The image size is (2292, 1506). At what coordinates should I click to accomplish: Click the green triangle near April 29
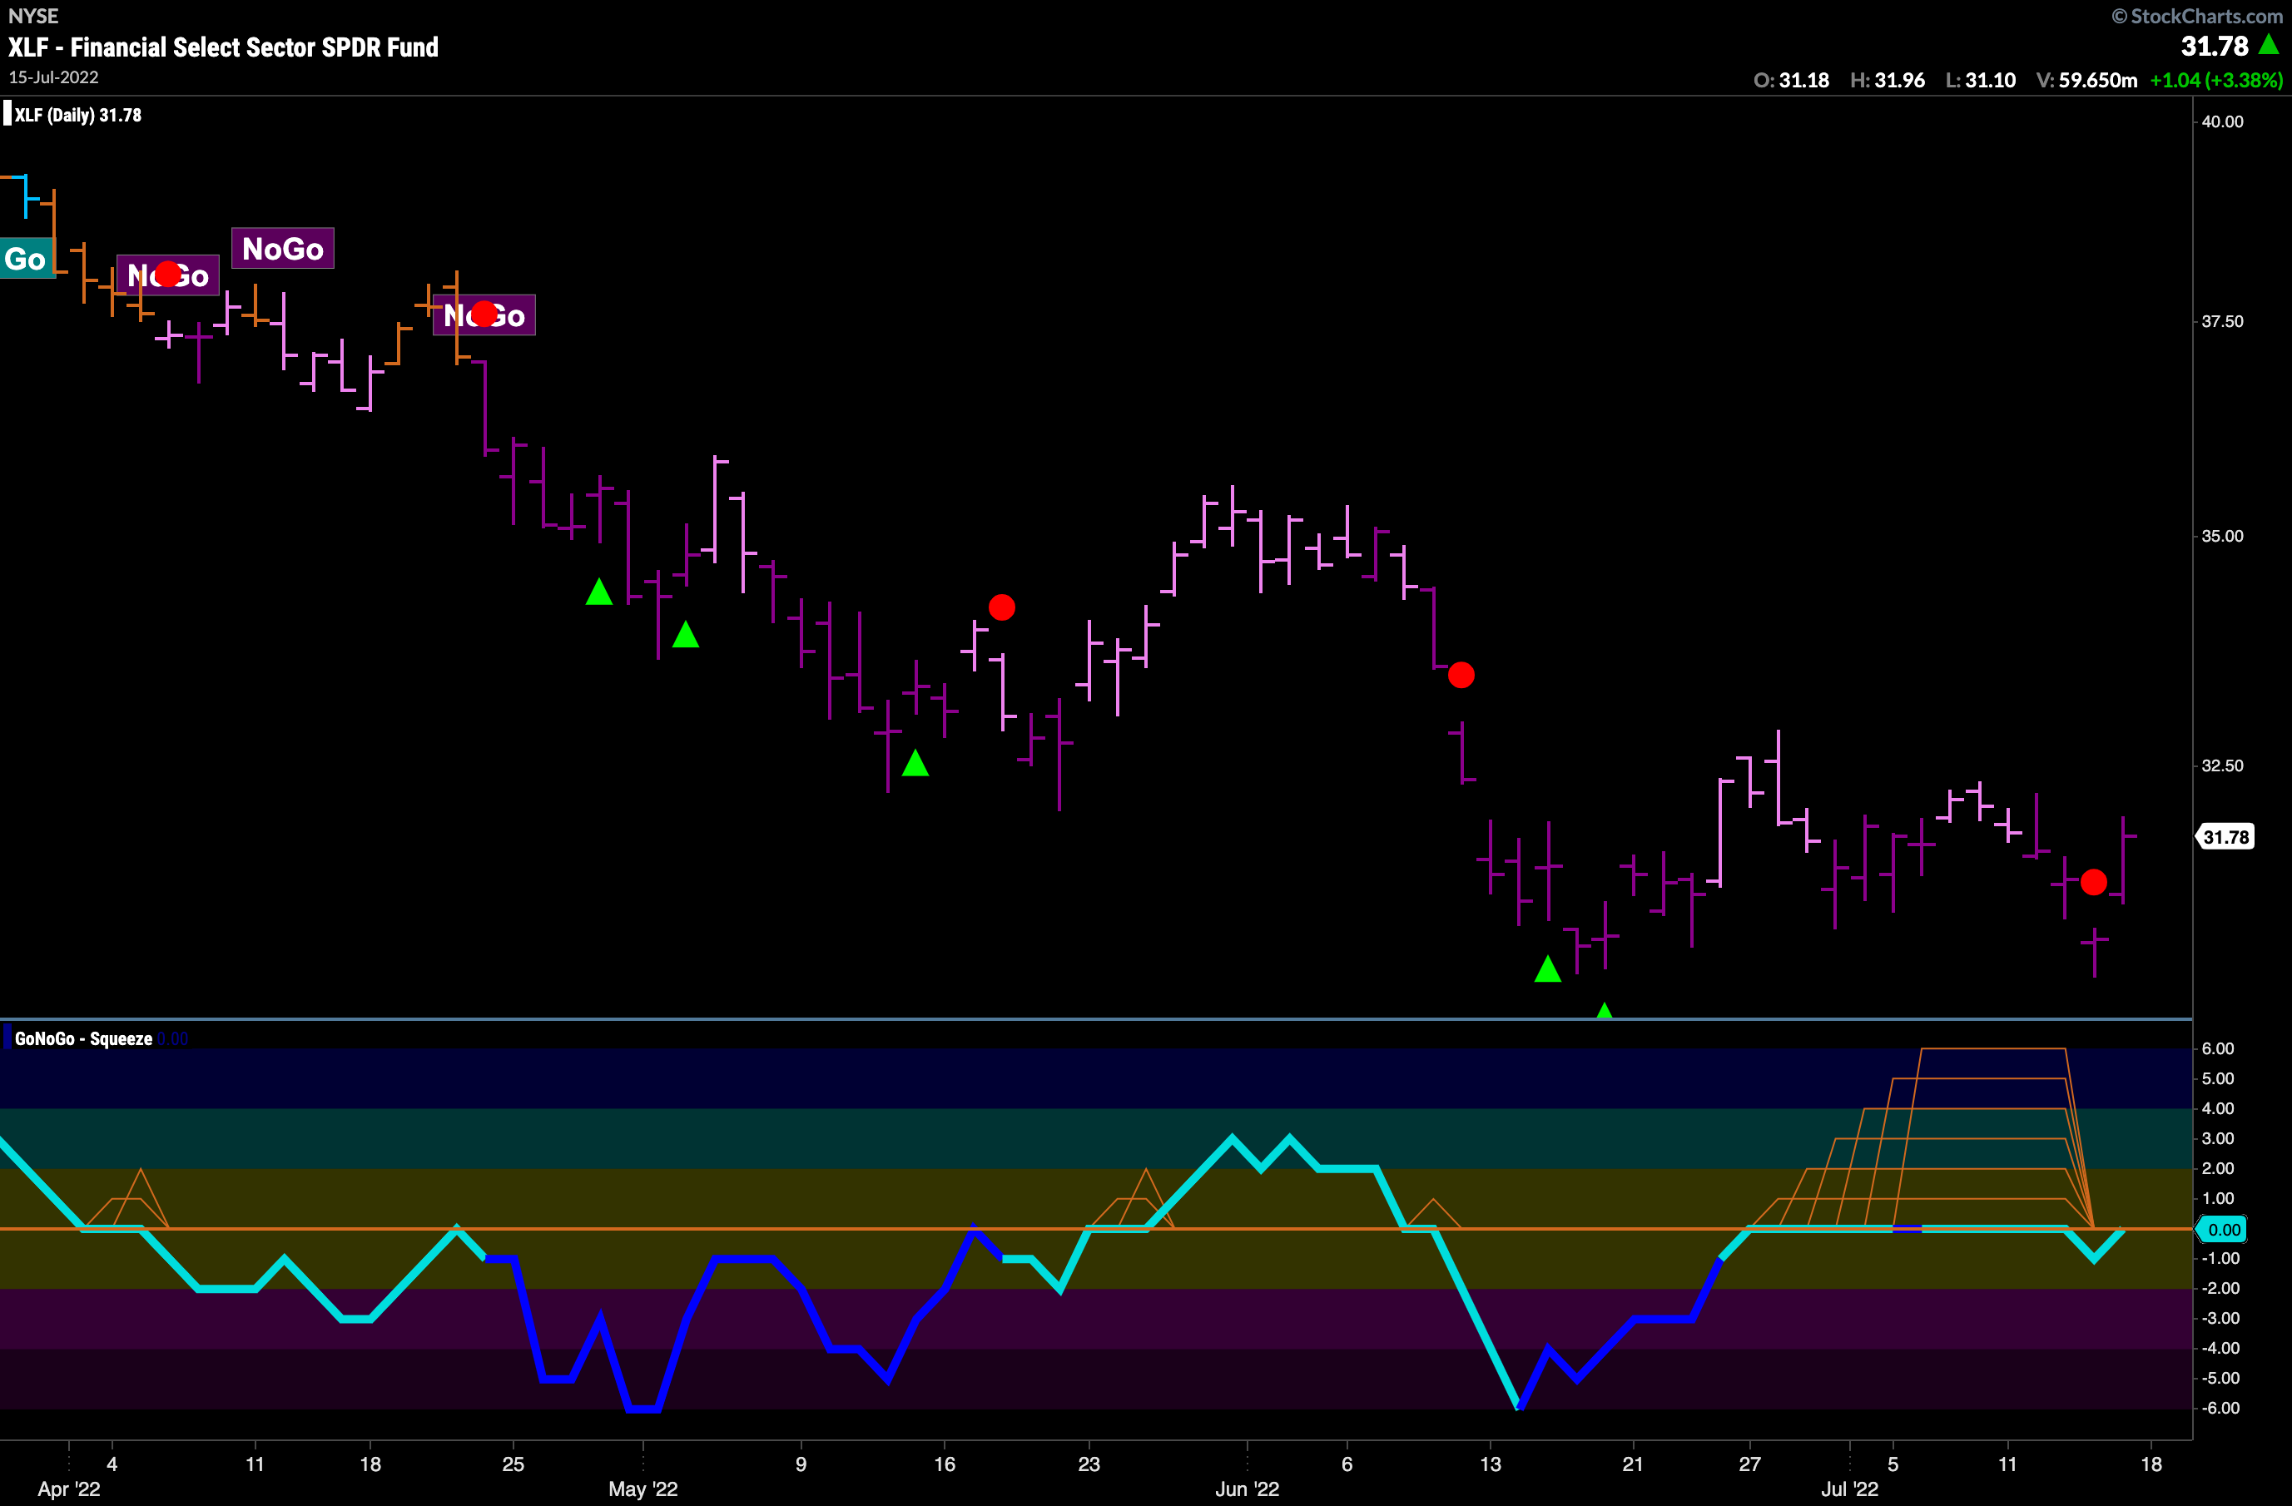pyautogui.click(x=599, y=592)
